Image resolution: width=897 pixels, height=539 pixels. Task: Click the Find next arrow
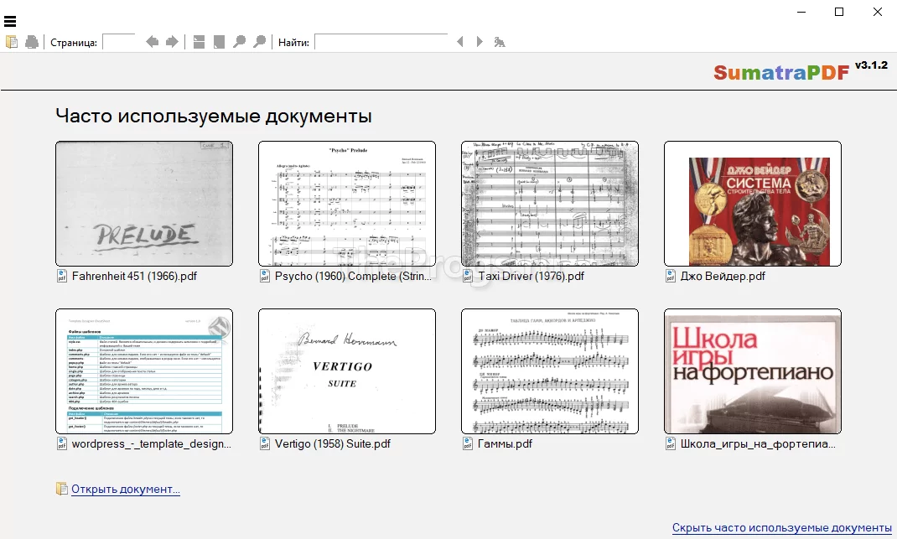(x=480, y=42)
